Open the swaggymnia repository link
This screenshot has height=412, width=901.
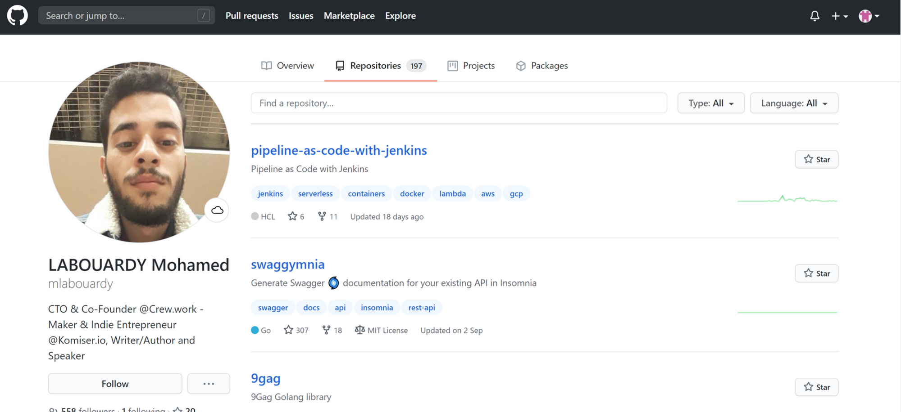(287, 264)
